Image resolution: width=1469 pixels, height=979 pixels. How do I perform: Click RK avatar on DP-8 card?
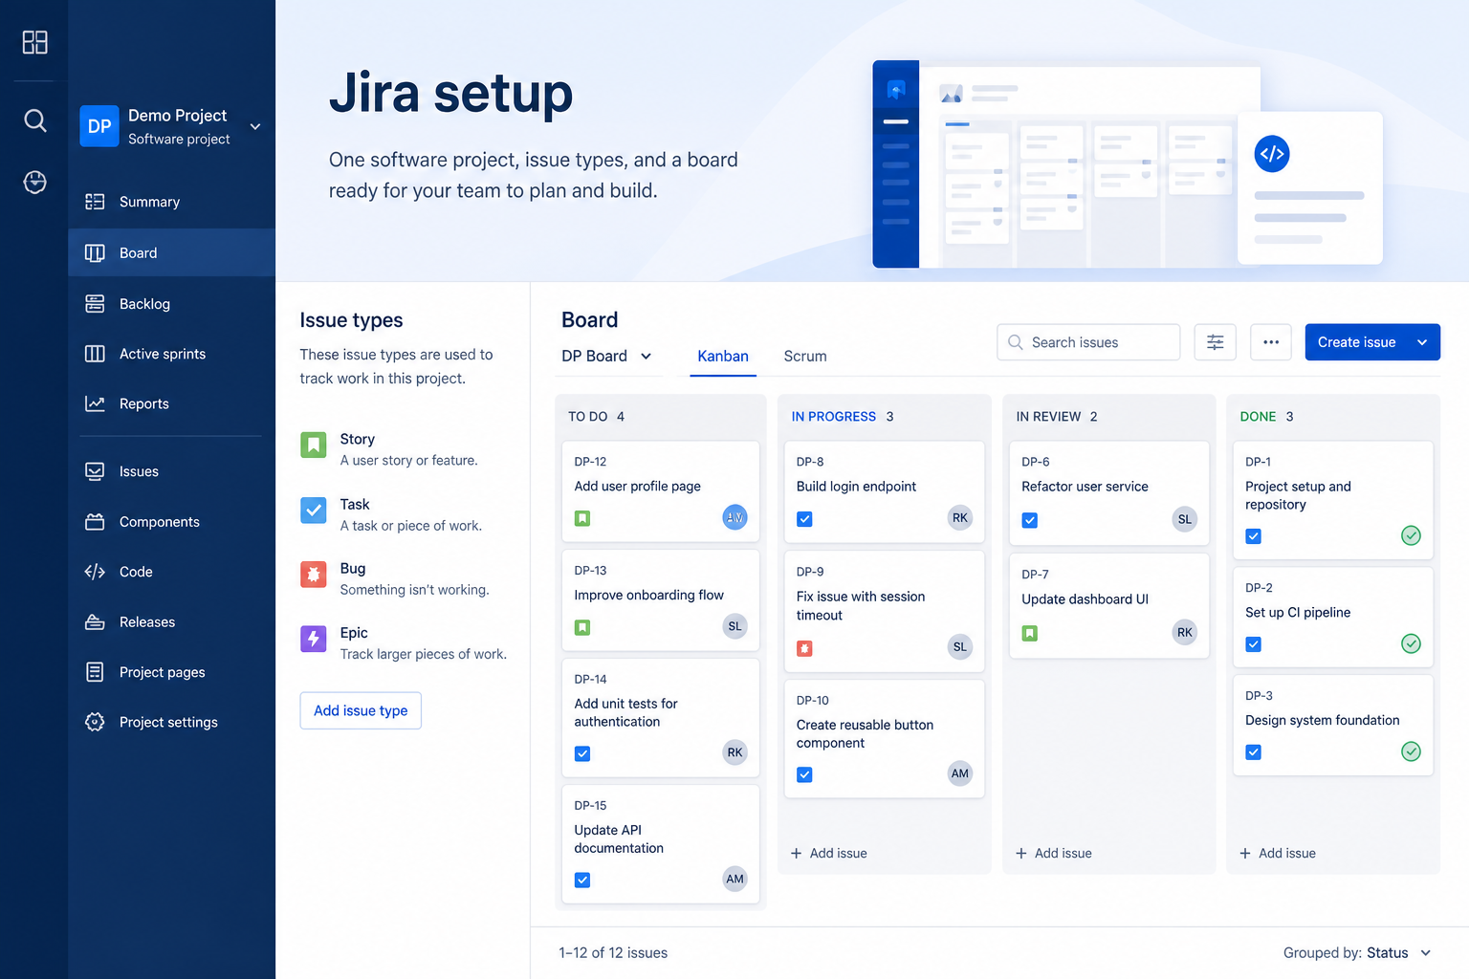pyautogui.click(x=960, y=517)
